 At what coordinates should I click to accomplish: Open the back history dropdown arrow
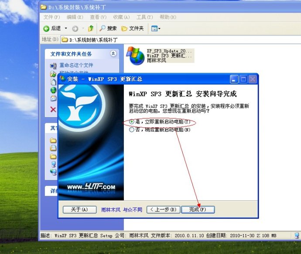coord(66,28)
